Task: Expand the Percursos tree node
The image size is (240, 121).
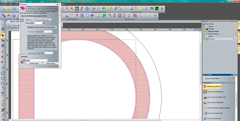Action: 204,39
